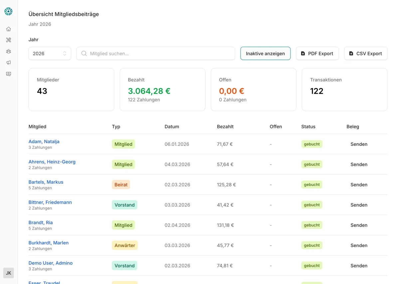397x284 pixels.
Task: Toggle Inaktive anzeigen
Action: tap(265, 53)
